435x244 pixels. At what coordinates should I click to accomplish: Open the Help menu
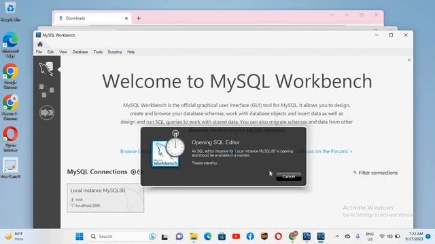(131, 52)
